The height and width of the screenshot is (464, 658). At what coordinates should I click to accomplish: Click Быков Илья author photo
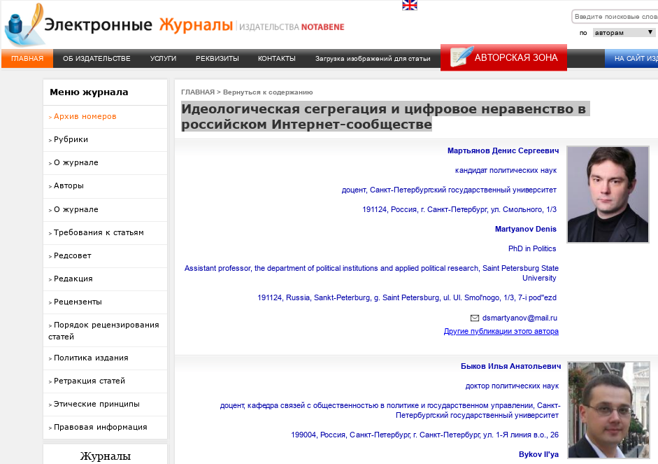point(608,410)
